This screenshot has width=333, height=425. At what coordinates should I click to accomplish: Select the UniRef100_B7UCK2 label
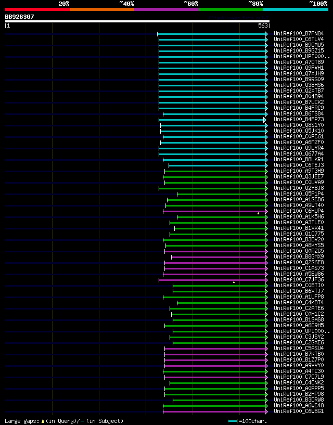(299, 102)
